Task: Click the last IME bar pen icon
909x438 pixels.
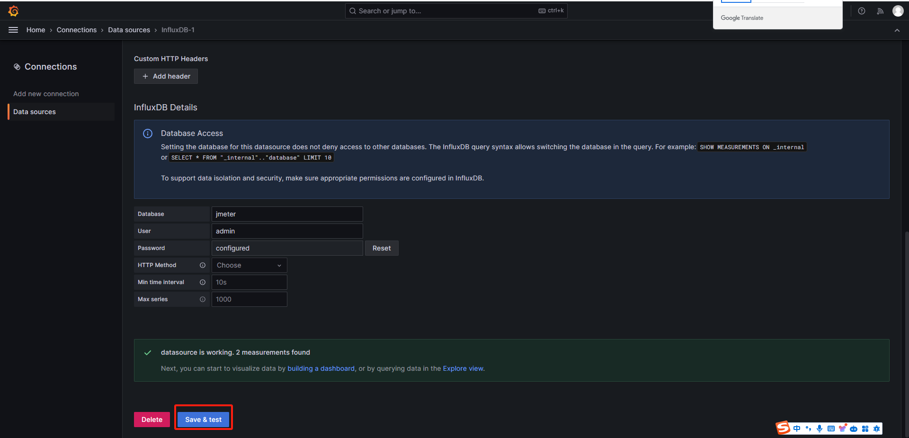Action: click(876, 429)
